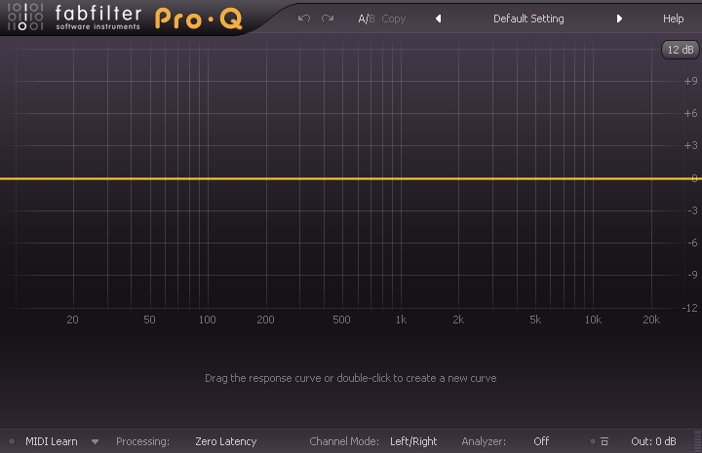Open the Default Setting preset menu
The height and width of the screenshot is (453, 702).
tap(527, 19)
